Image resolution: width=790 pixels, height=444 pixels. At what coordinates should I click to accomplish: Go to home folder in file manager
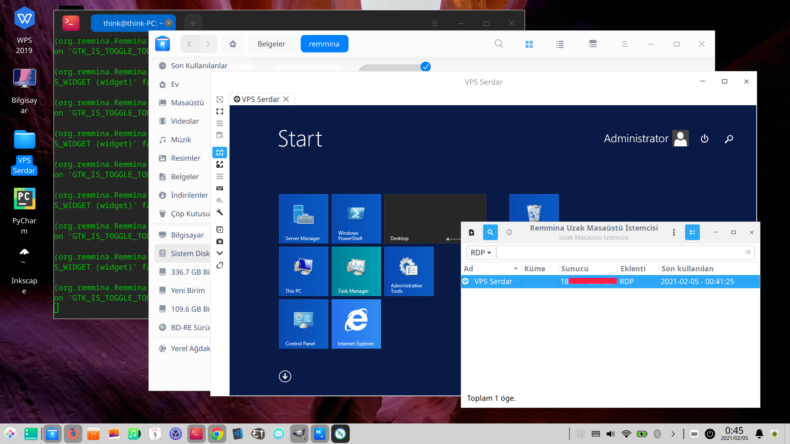233,44
